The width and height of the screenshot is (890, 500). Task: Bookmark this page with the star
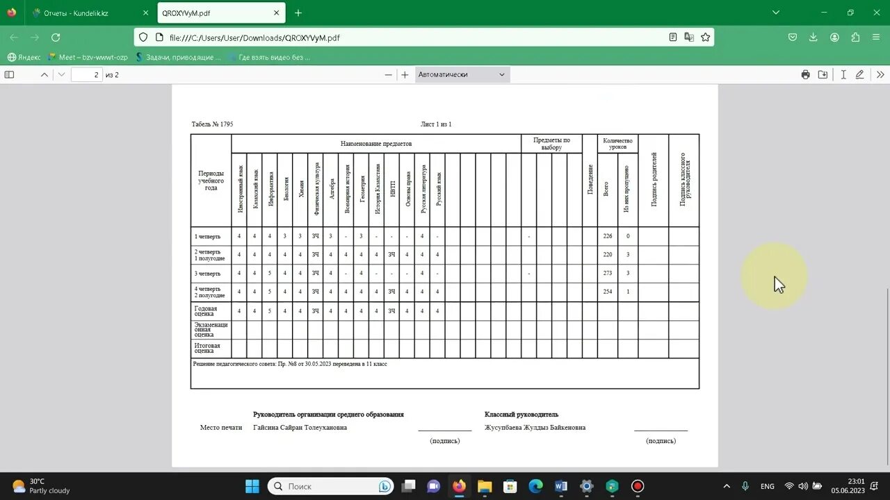[705, 37]
